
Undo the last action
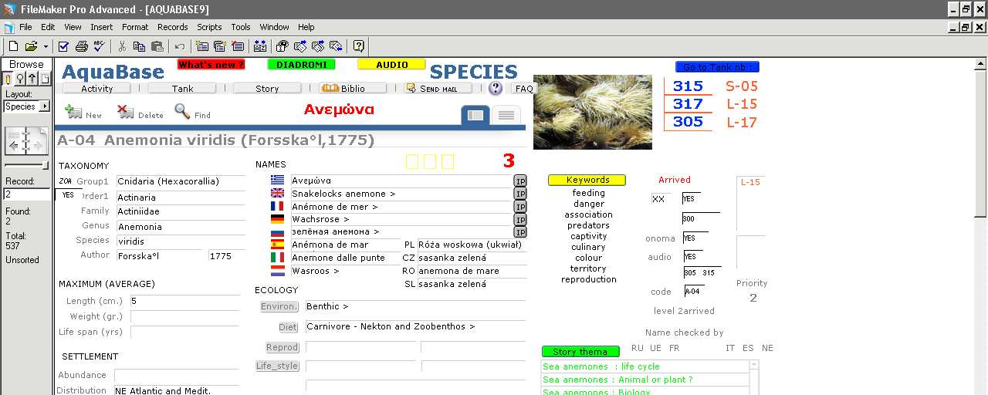pos(180,46)
